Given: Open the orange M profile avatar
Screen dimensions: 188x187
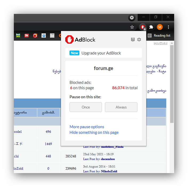Looking at the screenshot, I should 160,27.
